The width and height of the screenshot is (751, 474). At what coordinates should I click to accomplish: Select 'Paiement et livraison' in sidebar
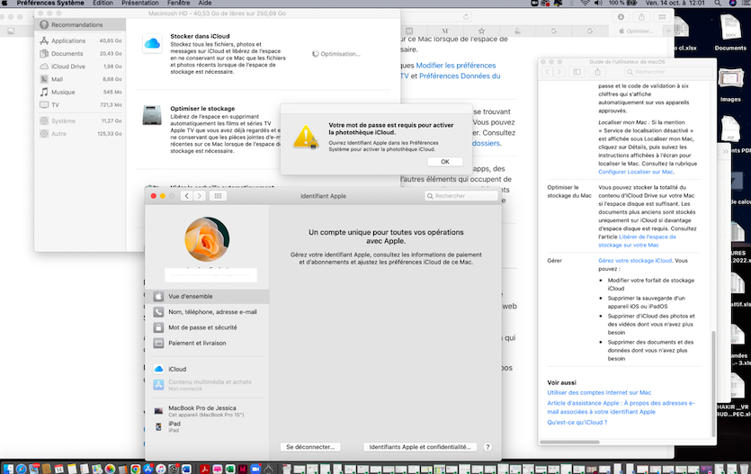[197, 343]
